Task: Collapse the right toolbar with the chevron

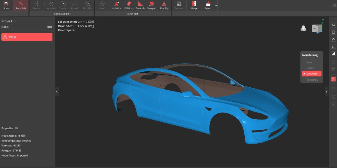Action: 326,92
